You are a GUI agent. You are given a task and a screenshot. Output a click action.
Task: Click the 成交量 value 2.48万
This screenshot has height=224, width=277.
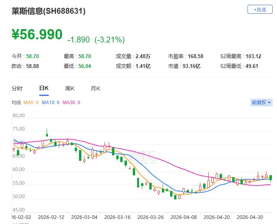143,56
